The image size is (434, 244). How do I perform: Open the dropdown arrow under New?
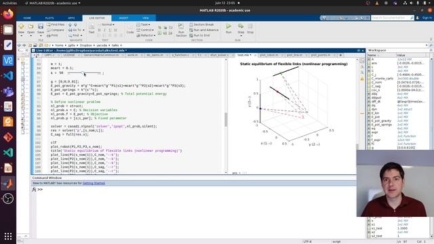pos(21,36)
